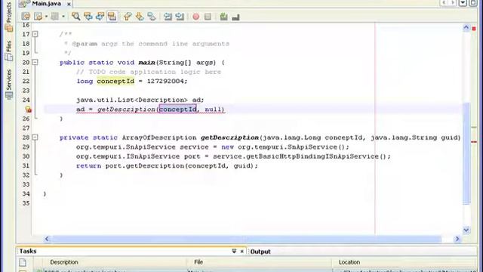Open the Files side panel

point(9,51)
